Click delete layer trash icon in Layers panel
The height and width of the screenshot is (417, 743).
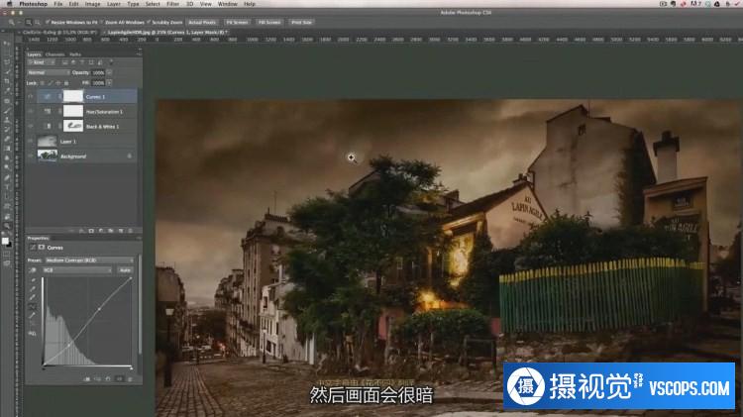tap(131, 231)
